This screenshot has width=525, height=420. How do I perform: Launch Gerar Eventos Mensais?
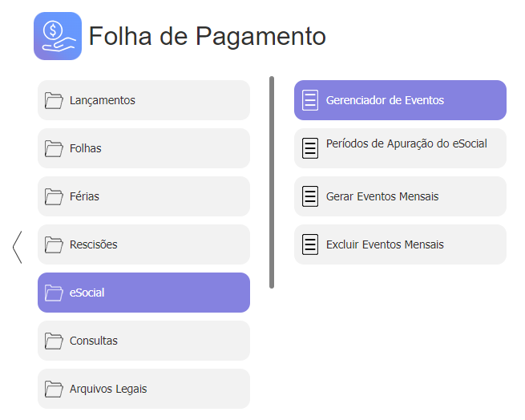(x=400, y=196)
